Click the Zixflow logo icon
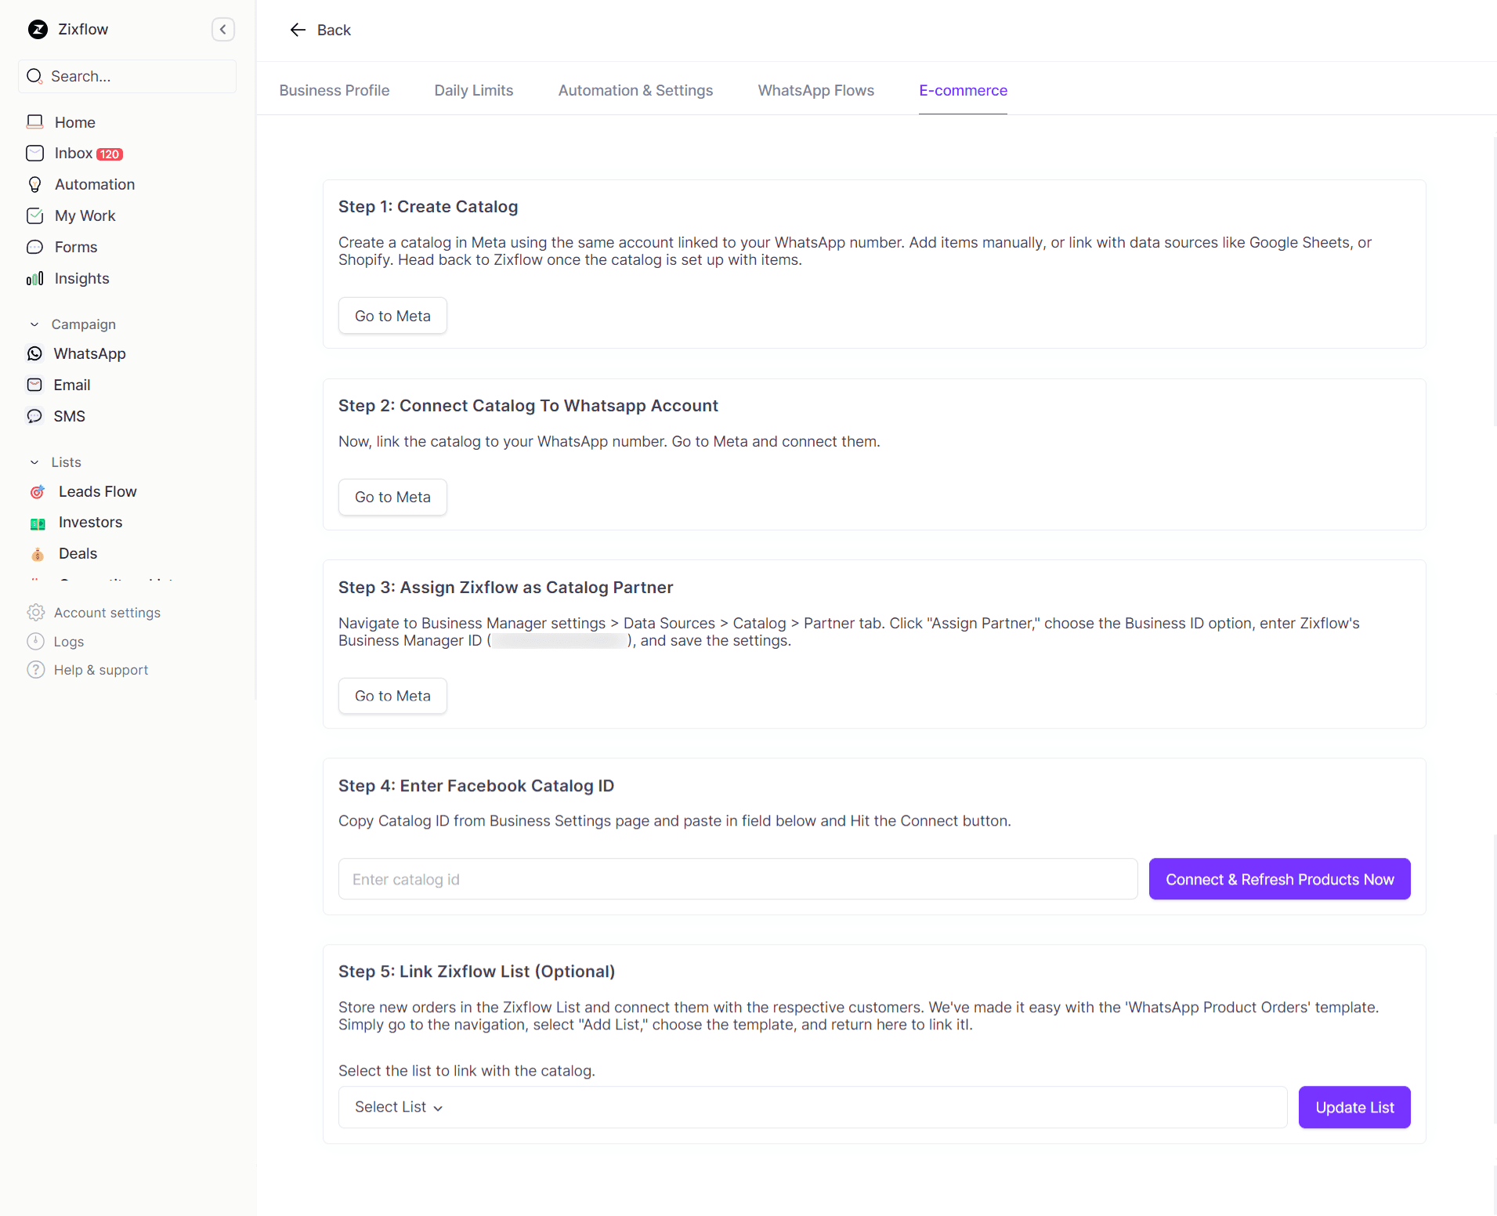Image resolution: width=1497 pixels, height=1216 pixels. (38, 30)
